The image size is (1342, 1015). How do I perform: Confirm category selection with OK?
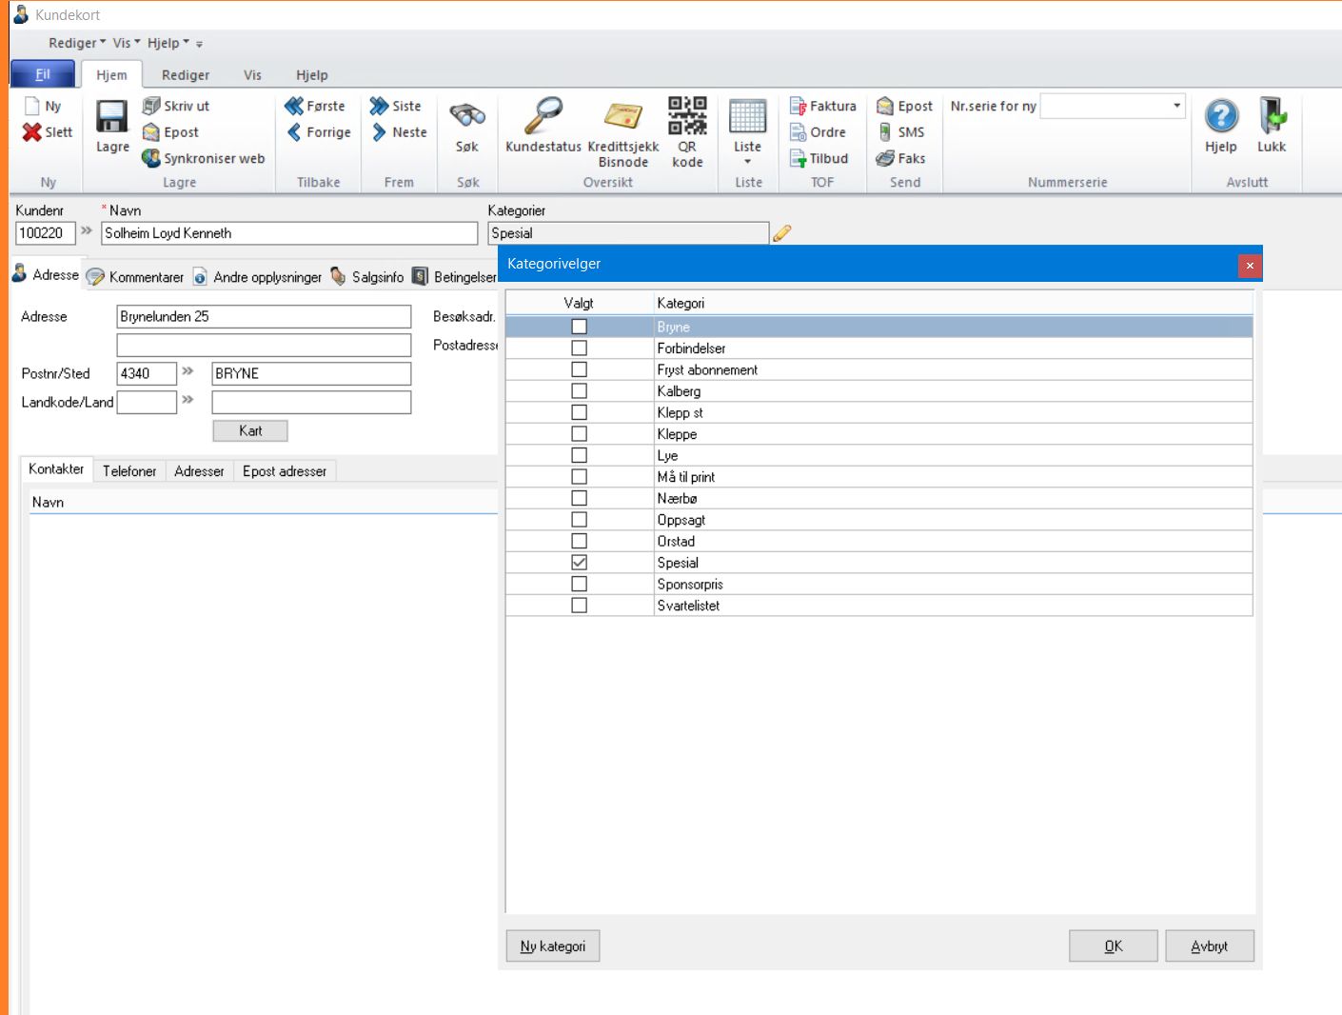click(1113, 946)
